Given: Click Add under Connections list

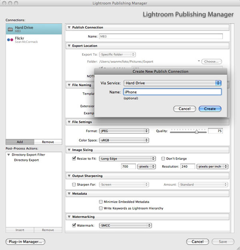Looking at the screenshot, I should 20,142.
